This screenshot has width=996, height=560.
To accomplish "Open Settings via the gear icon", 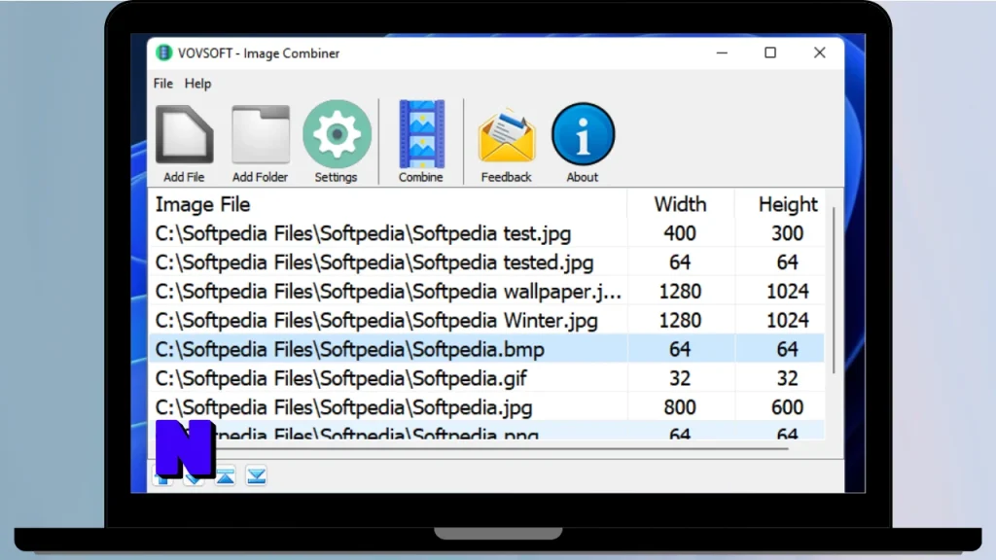I will click(x=337, y=134).
